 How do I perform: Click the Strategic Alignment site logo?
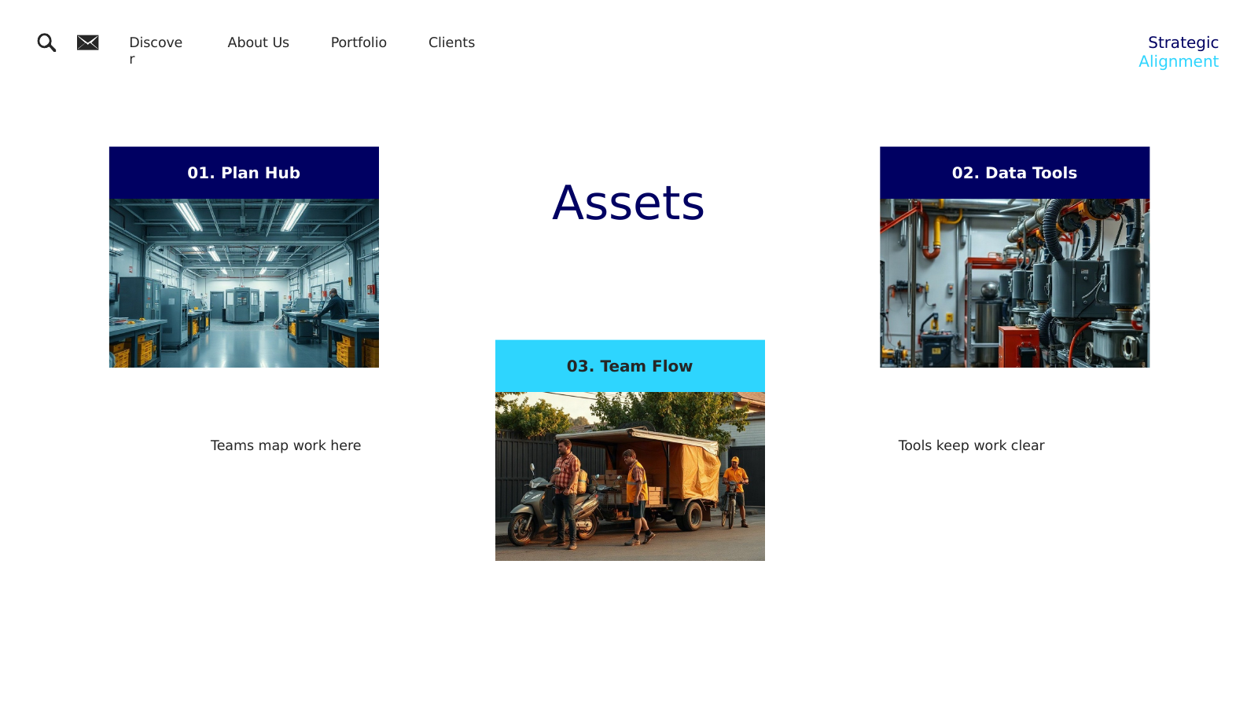[1179, 52]
